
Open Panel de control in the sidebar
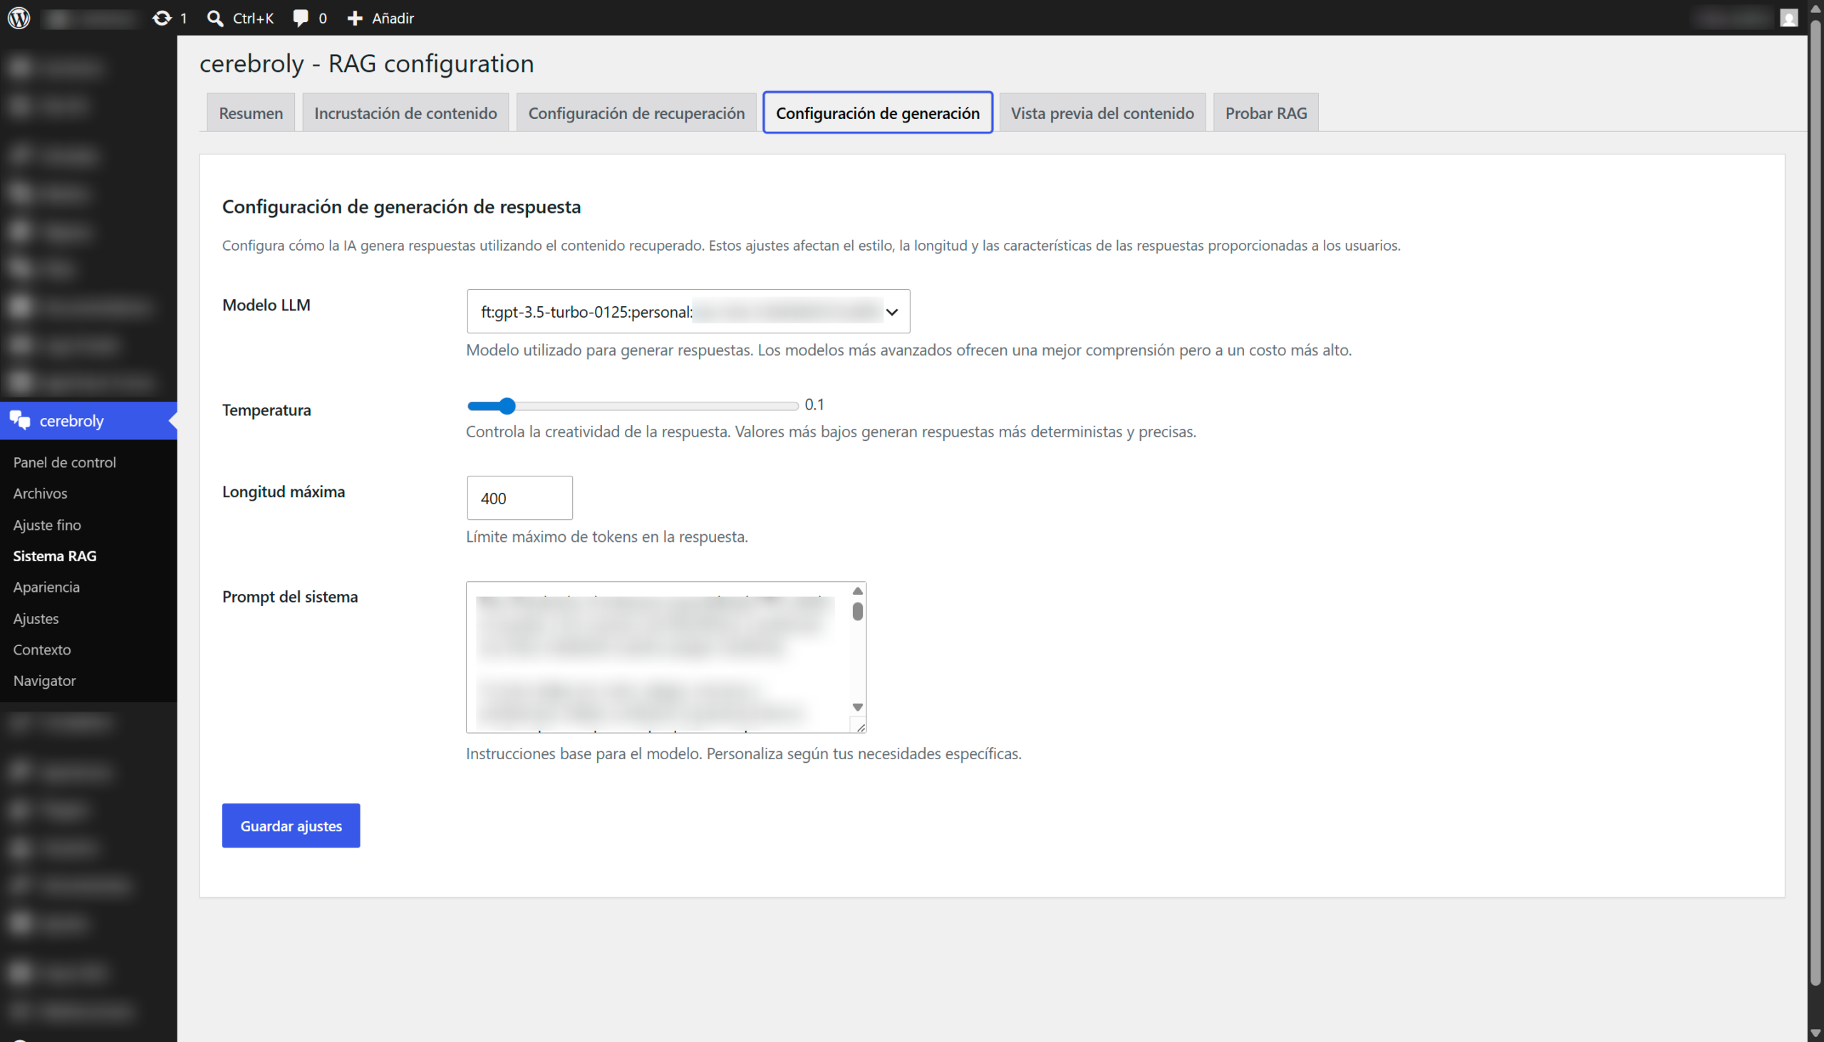(64, 462)
